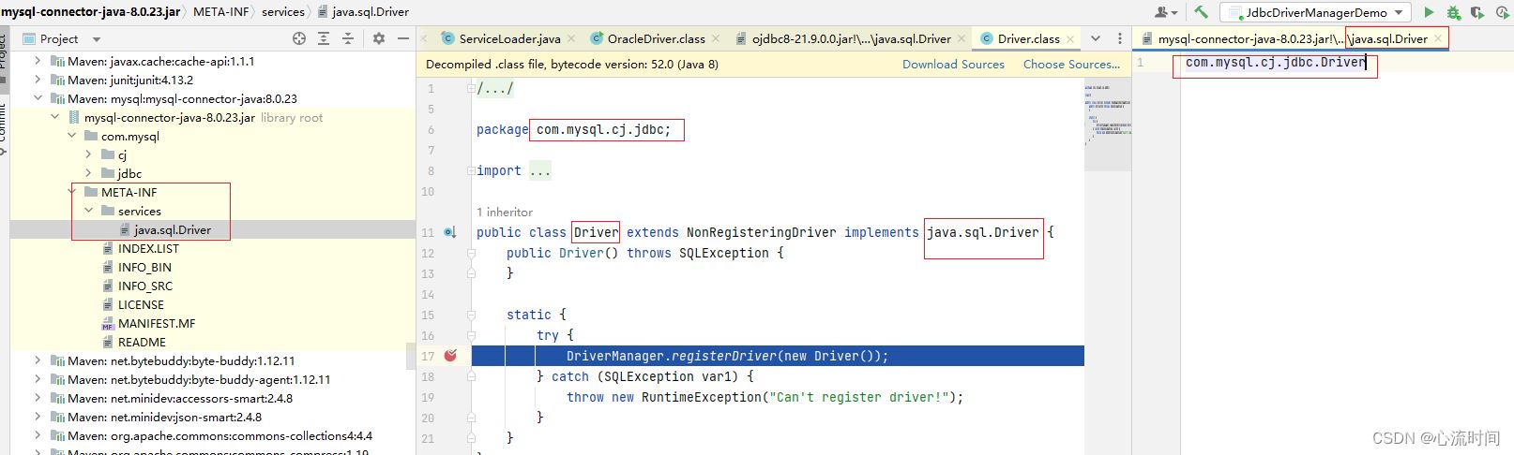Run JdbcDriverManagerDemo with green play icon
Image resolution: width=1514 pixels, height=455 pixels.
(x=1429, y=12)
